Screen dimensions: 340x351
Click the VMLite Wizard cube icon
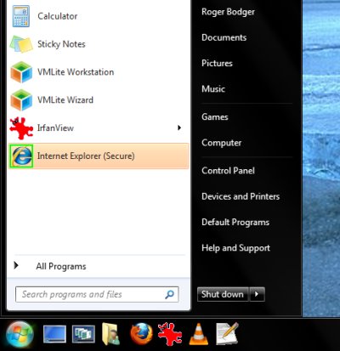[x=21, y=99]
